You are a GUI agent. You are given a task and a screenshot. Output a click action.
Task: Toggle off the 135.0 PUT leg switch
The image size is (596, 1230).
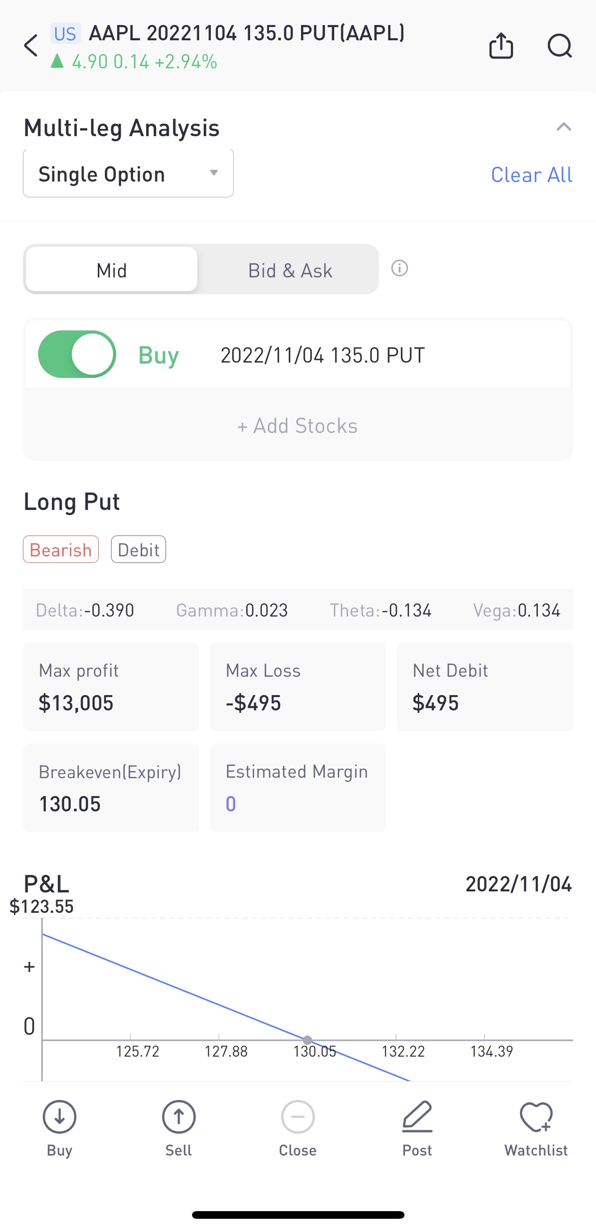(x=77, y=354)
